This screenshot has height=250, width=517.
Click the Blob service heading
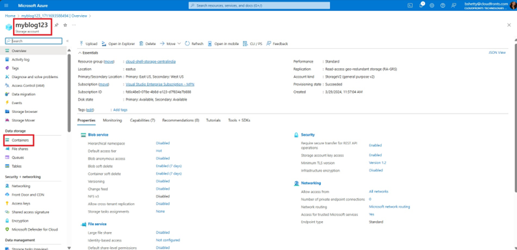tap(98, 134)
